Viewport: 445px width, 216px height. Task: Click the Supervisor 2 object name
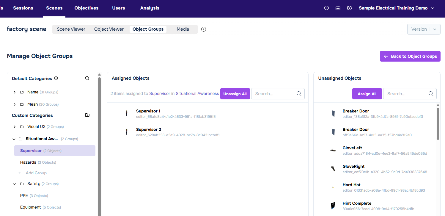[x=149, y=129]
